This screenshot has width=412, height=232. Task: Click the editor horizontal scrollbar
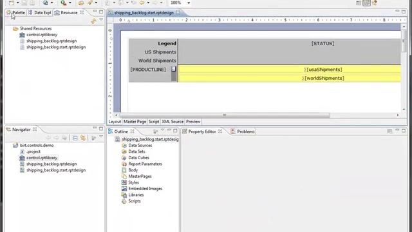click(225, 115)
